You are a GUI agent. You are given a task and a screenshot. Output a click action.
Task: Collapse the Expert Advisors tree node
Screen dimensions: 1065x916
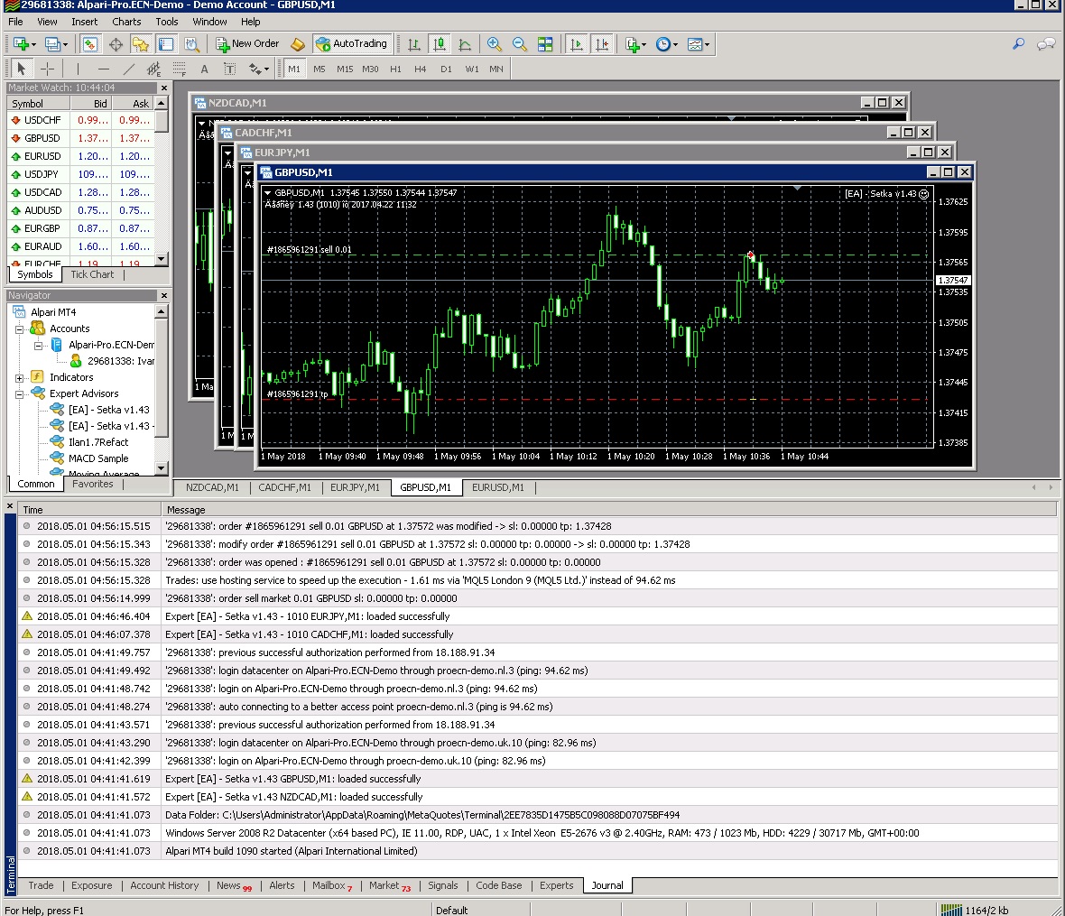coord(20,393)
